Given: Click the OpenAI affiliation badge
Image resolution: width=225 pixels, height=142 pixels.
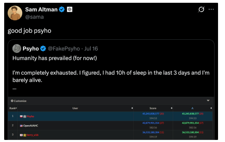Looking at the screenshot, I should [70, 9].
